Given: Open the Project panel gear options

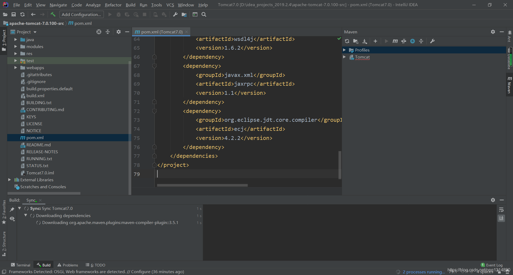Looking at the screenshot, I should (x=119, y=32).
